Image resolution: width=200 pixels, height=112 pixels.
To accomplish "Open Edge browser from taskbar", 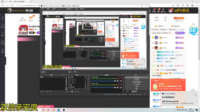I will (59, 110).
